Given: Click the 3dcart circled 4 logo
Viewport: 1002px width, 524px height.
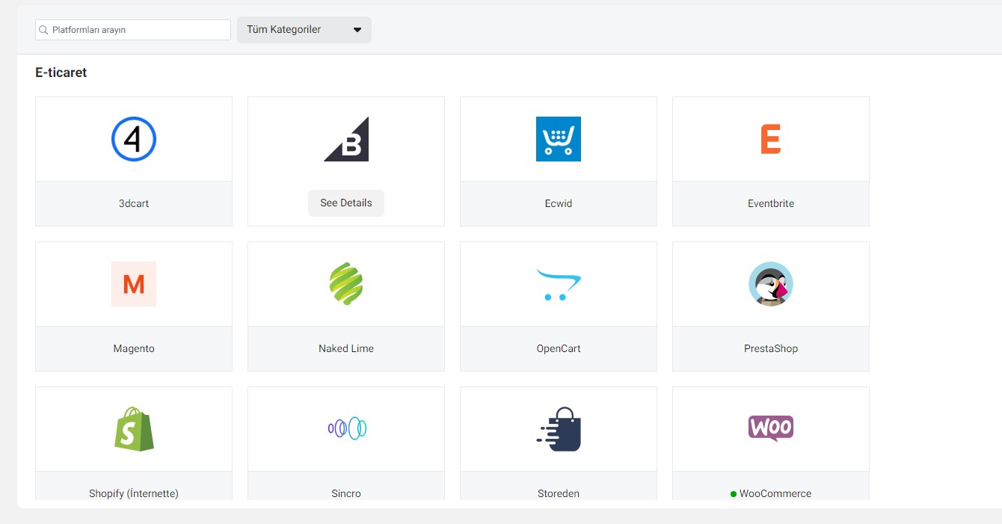Looking at the screenshot, I should point(134,139).
